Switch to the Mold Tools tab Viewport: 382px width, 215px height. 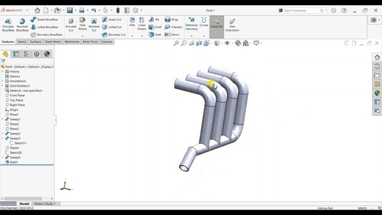pos(90,42)
